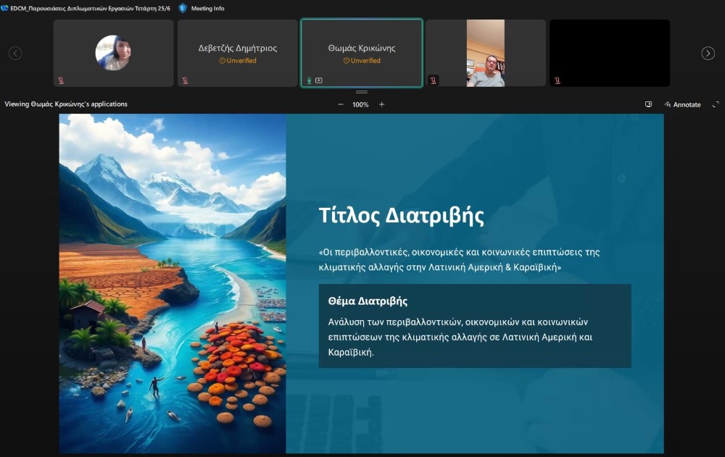Zoom out shared content with minus

pos(341,104)
